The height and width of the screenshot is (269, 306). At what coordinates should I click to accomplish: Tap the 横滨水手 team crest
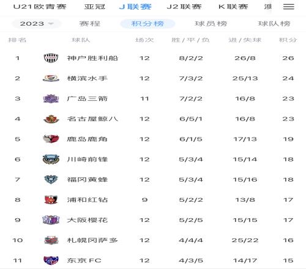pyautogui.click(x=51, y=78)
